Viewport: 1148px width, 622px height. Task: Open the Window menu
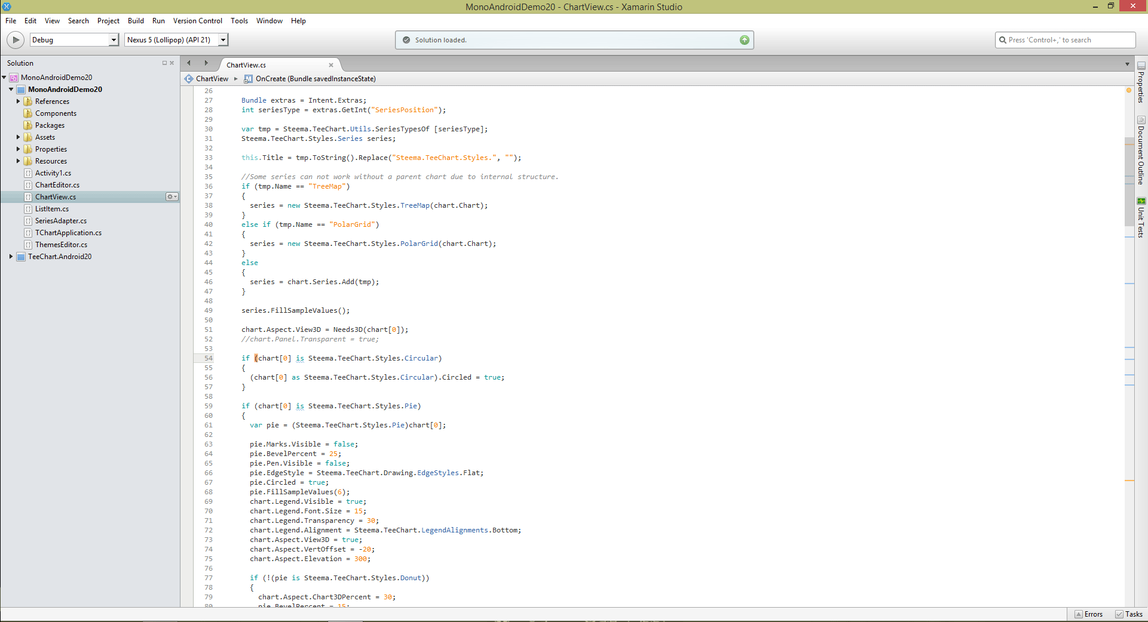pyautogui.click(x=270, y=21)
